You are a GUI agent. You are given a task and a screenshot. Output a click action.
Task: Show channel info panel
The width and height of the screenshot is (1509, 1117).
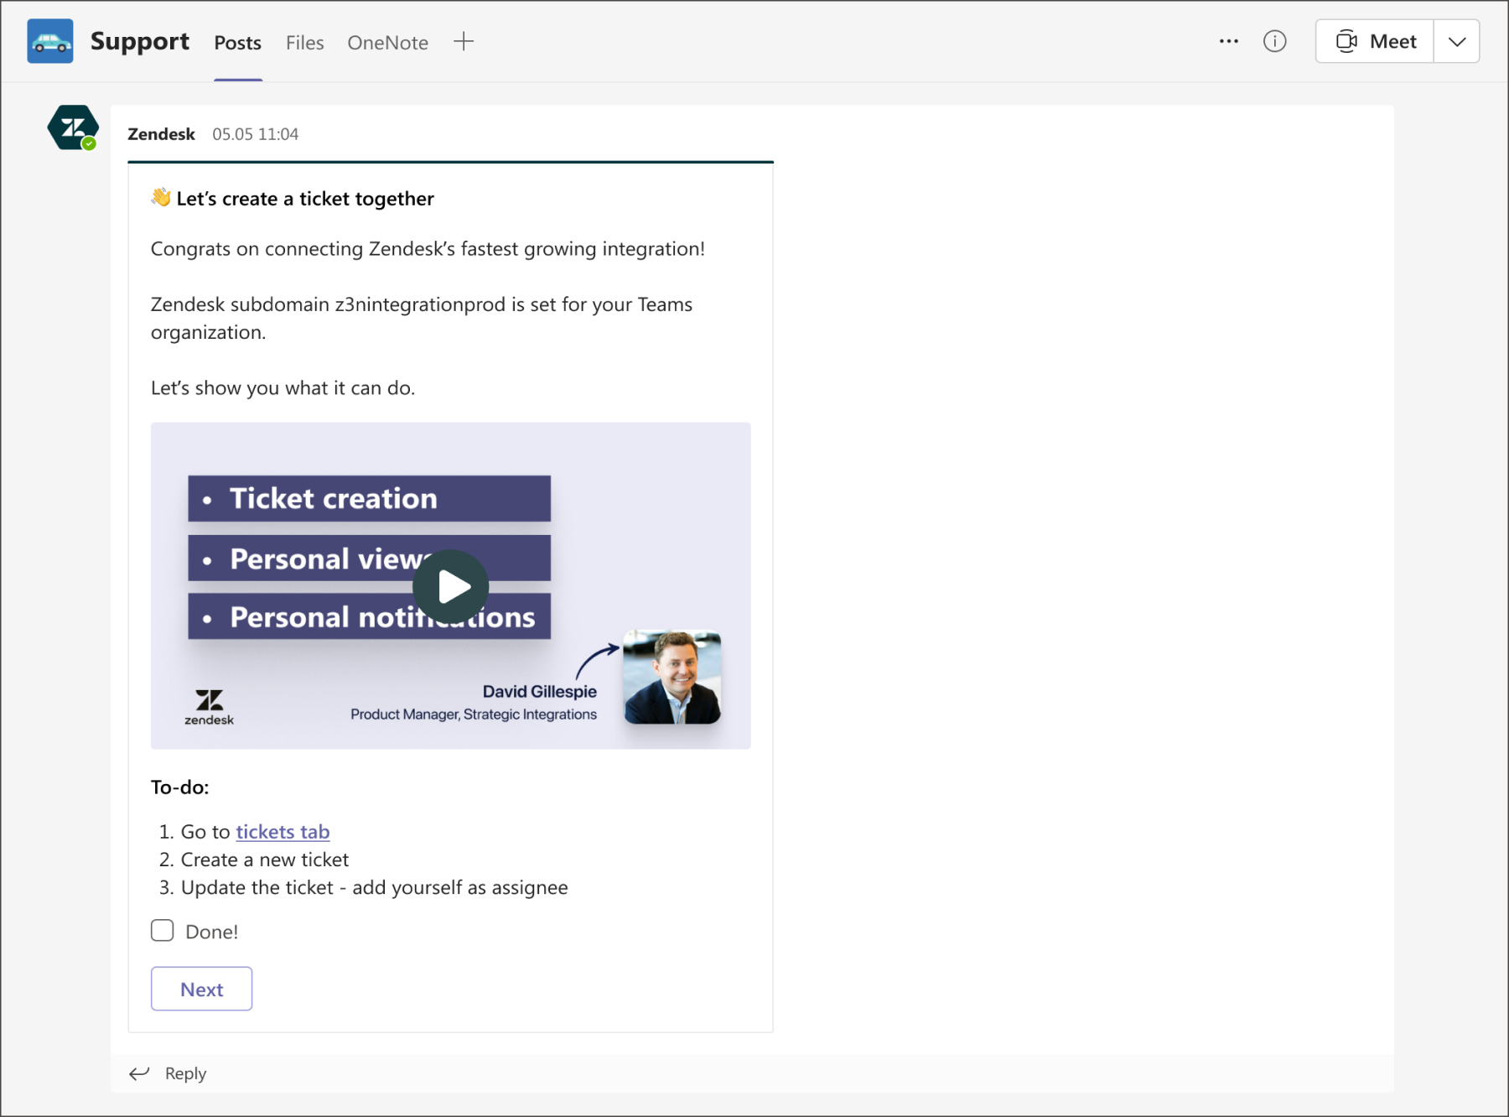tap(1274, 41)
